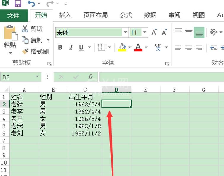Open the fill color dropdown arrow
Image resolution: width=224 pixels, height=176 pixels.
pos(130,47)
